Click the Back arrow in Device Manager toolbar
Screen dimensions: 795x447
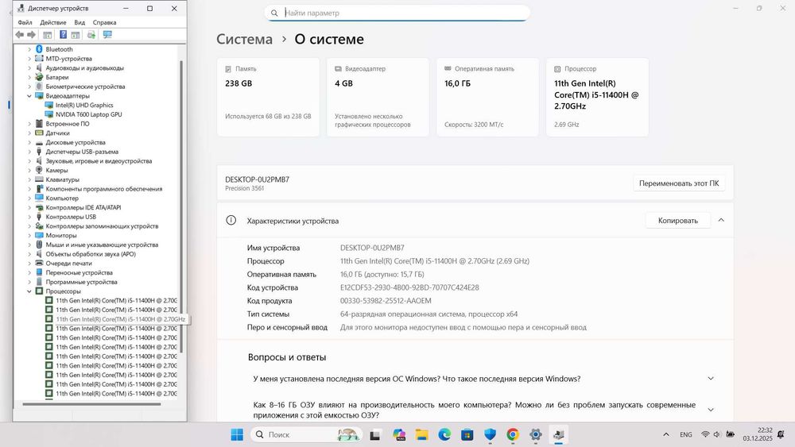point(20,34)
